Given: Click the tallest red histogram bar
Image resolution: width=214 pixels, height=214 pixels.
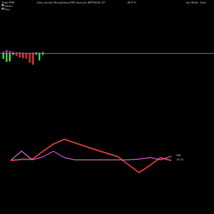Looking at the screenshot, I should tap(33, 59).
